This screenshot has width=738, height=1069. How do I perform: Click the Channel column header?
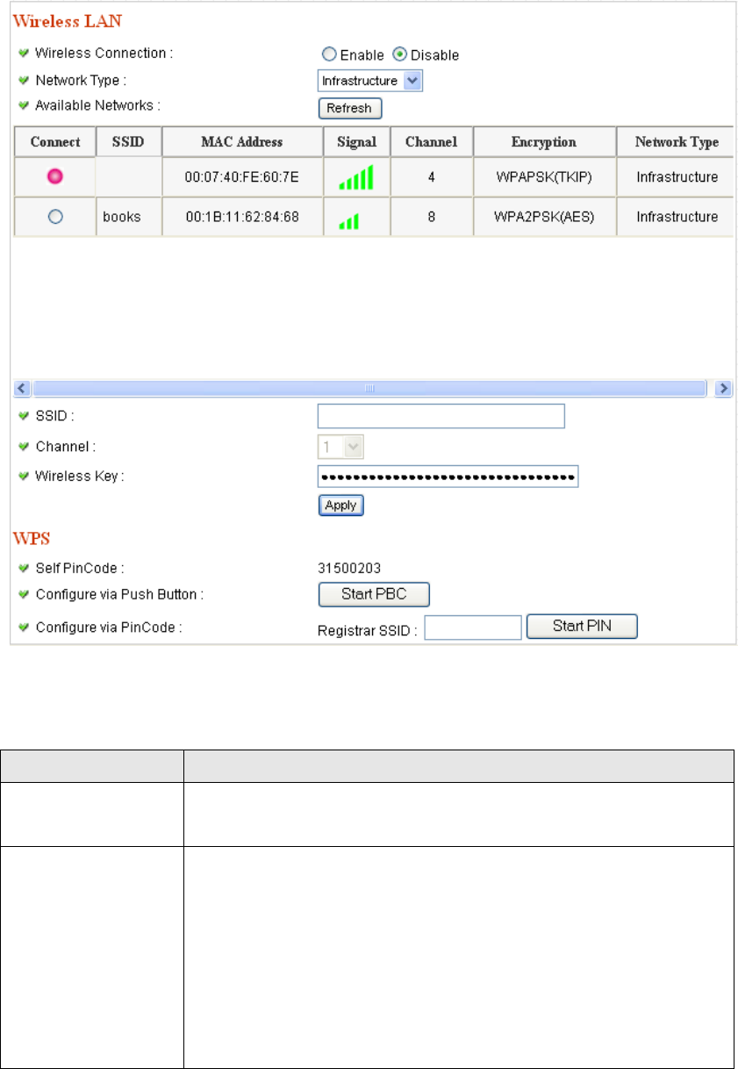click(x=432, y=142)
